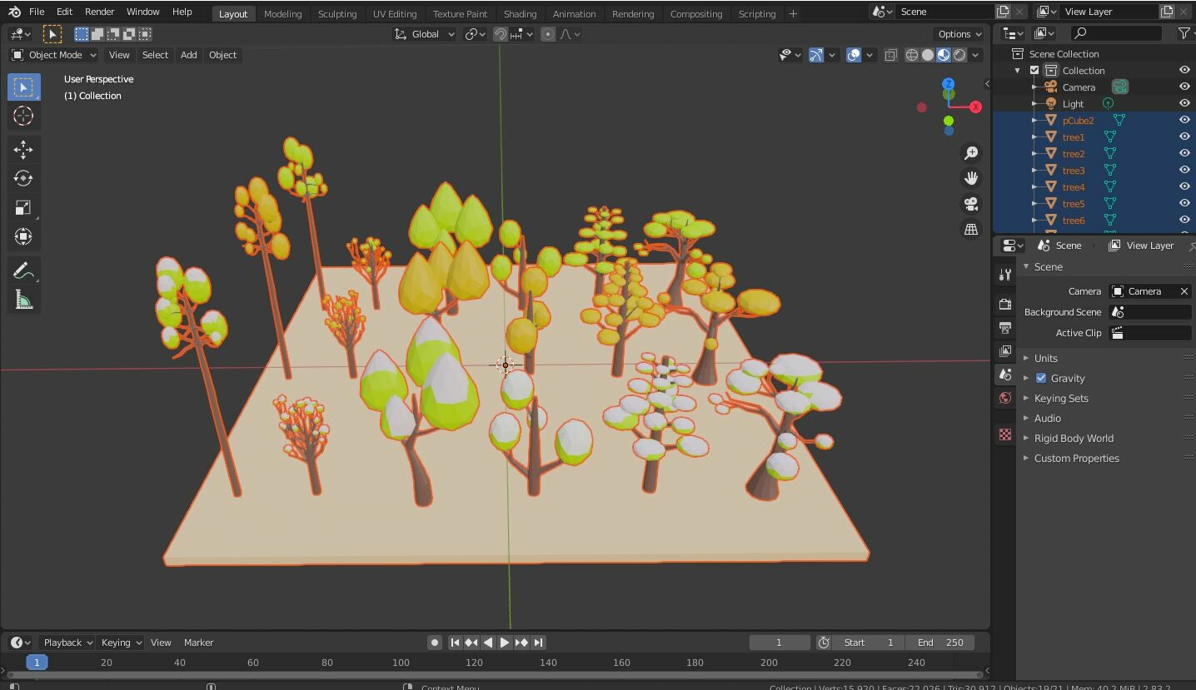1196x690 pixels.
Task: Activate the Measure tool
Action: (23, 300)
